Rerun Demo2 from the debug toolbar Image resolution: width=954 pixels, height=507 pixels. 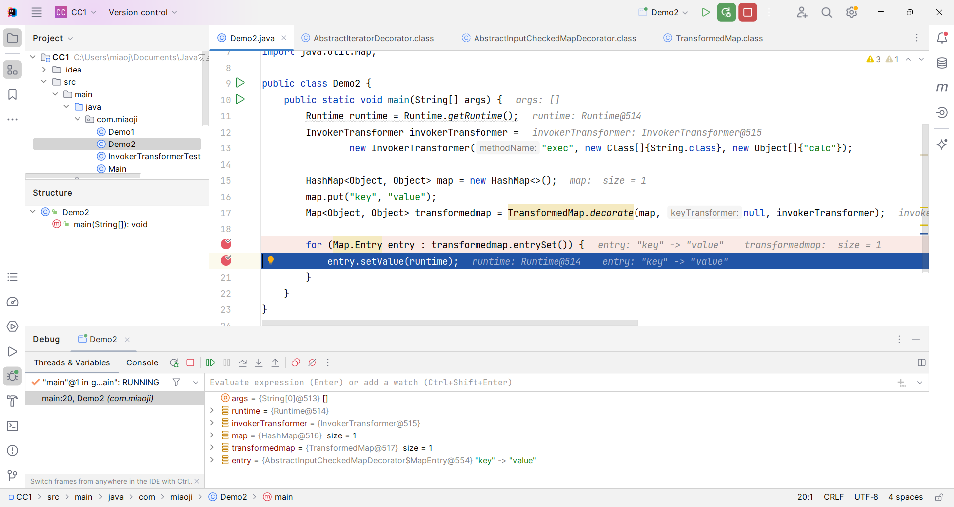174,363
